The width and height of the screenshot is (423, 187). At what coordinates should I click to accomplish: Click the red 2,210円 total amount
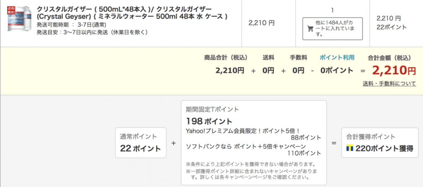pyautogui.click(x=394, y=70)
